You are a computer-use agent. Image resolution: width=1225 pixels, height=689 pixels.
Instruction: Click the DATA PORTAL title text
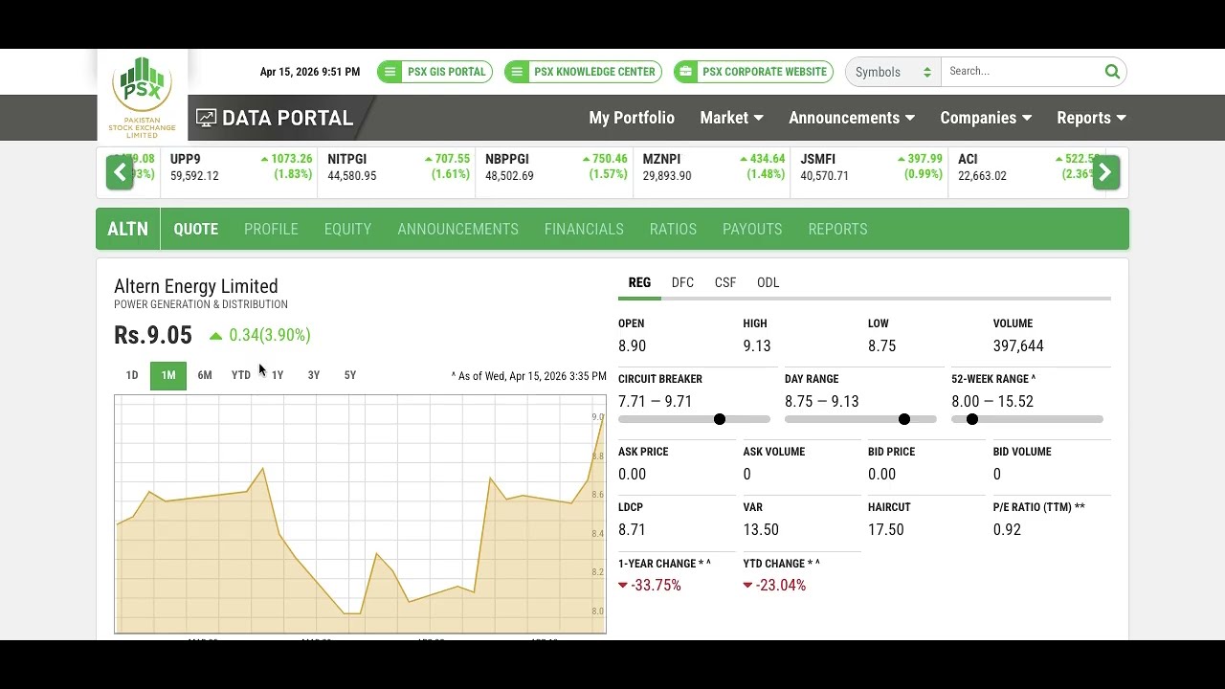point(287,118)
